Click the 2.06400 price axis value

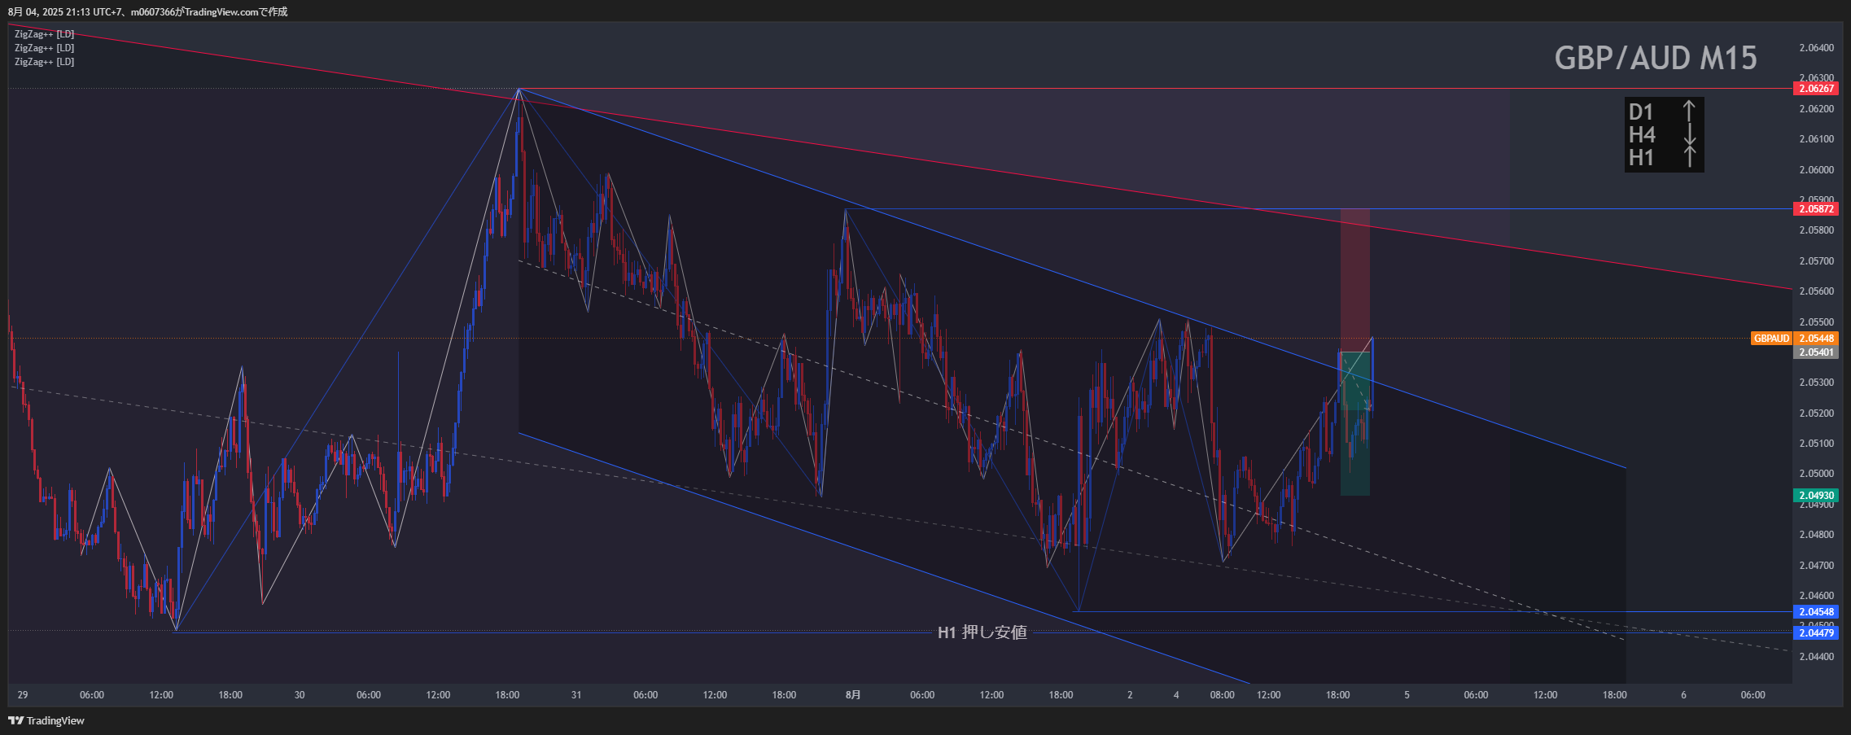[x=1816, y=48]
